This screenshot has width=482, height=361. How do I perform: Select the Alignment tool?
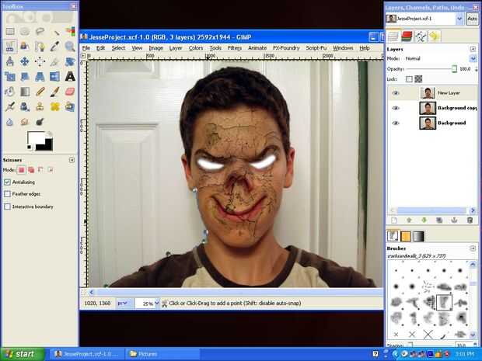pyautogui.click(x=40, y=61)
